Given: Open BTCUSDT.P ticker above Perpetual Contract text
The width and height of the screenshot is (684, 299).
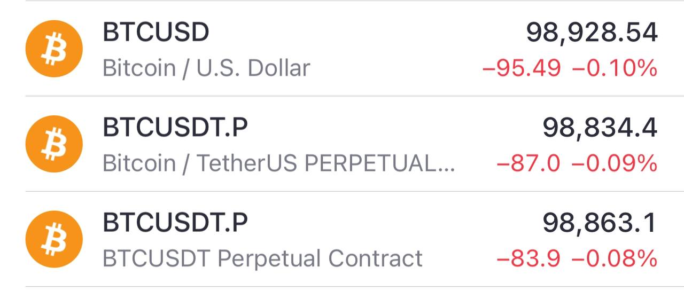Looking at the screenshot, I should [x=175, y=223].
